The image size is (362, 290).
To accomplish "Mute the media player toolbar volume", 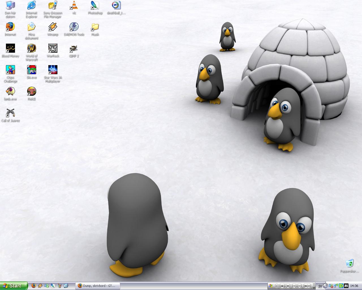I will [306, 286].
